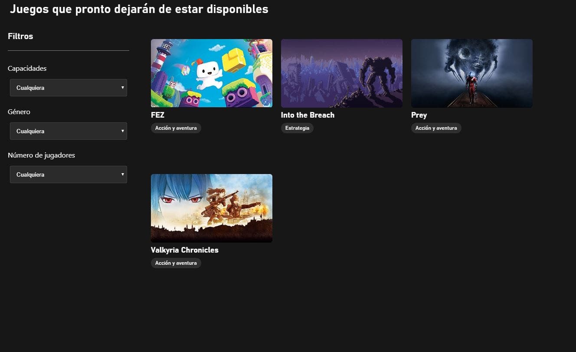Viewport: 576px width, 352px height.
Task: Click the Género filter label
Action: point(19,112)
